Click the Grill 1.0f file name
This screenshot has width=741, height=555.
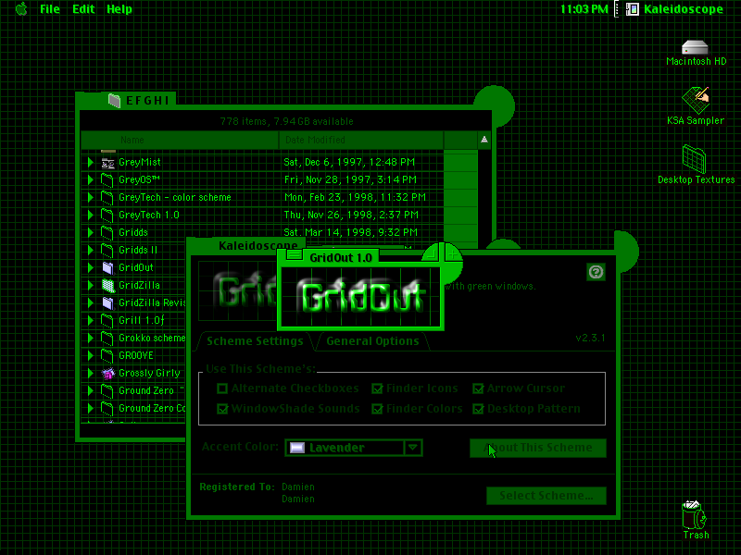pos(142,320)
